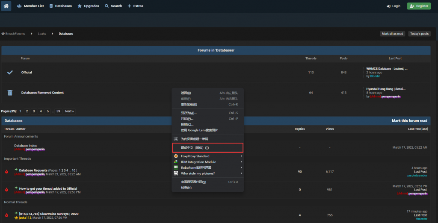This screenshot has height=223, width=438.
Task: Click the Search magnifier icon in navbar
Action: [x=107, y=6]
